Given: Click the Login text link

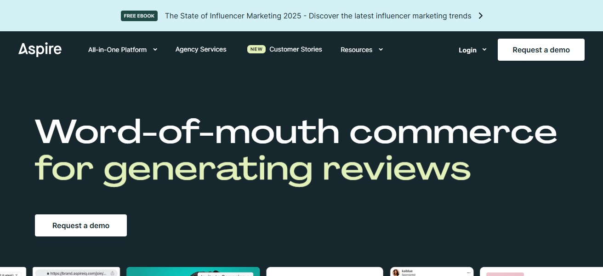Looking at the screenshot, I should tap(467, 50).
